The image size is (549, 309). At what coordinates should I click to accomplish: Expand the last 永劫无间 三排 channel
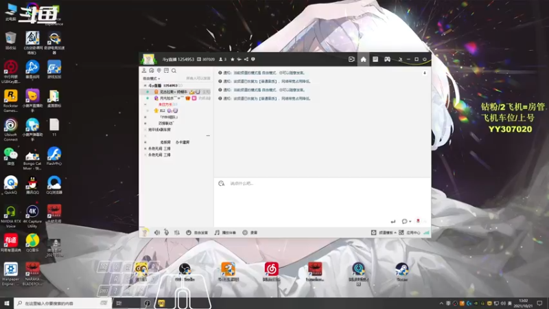(145, 155)
